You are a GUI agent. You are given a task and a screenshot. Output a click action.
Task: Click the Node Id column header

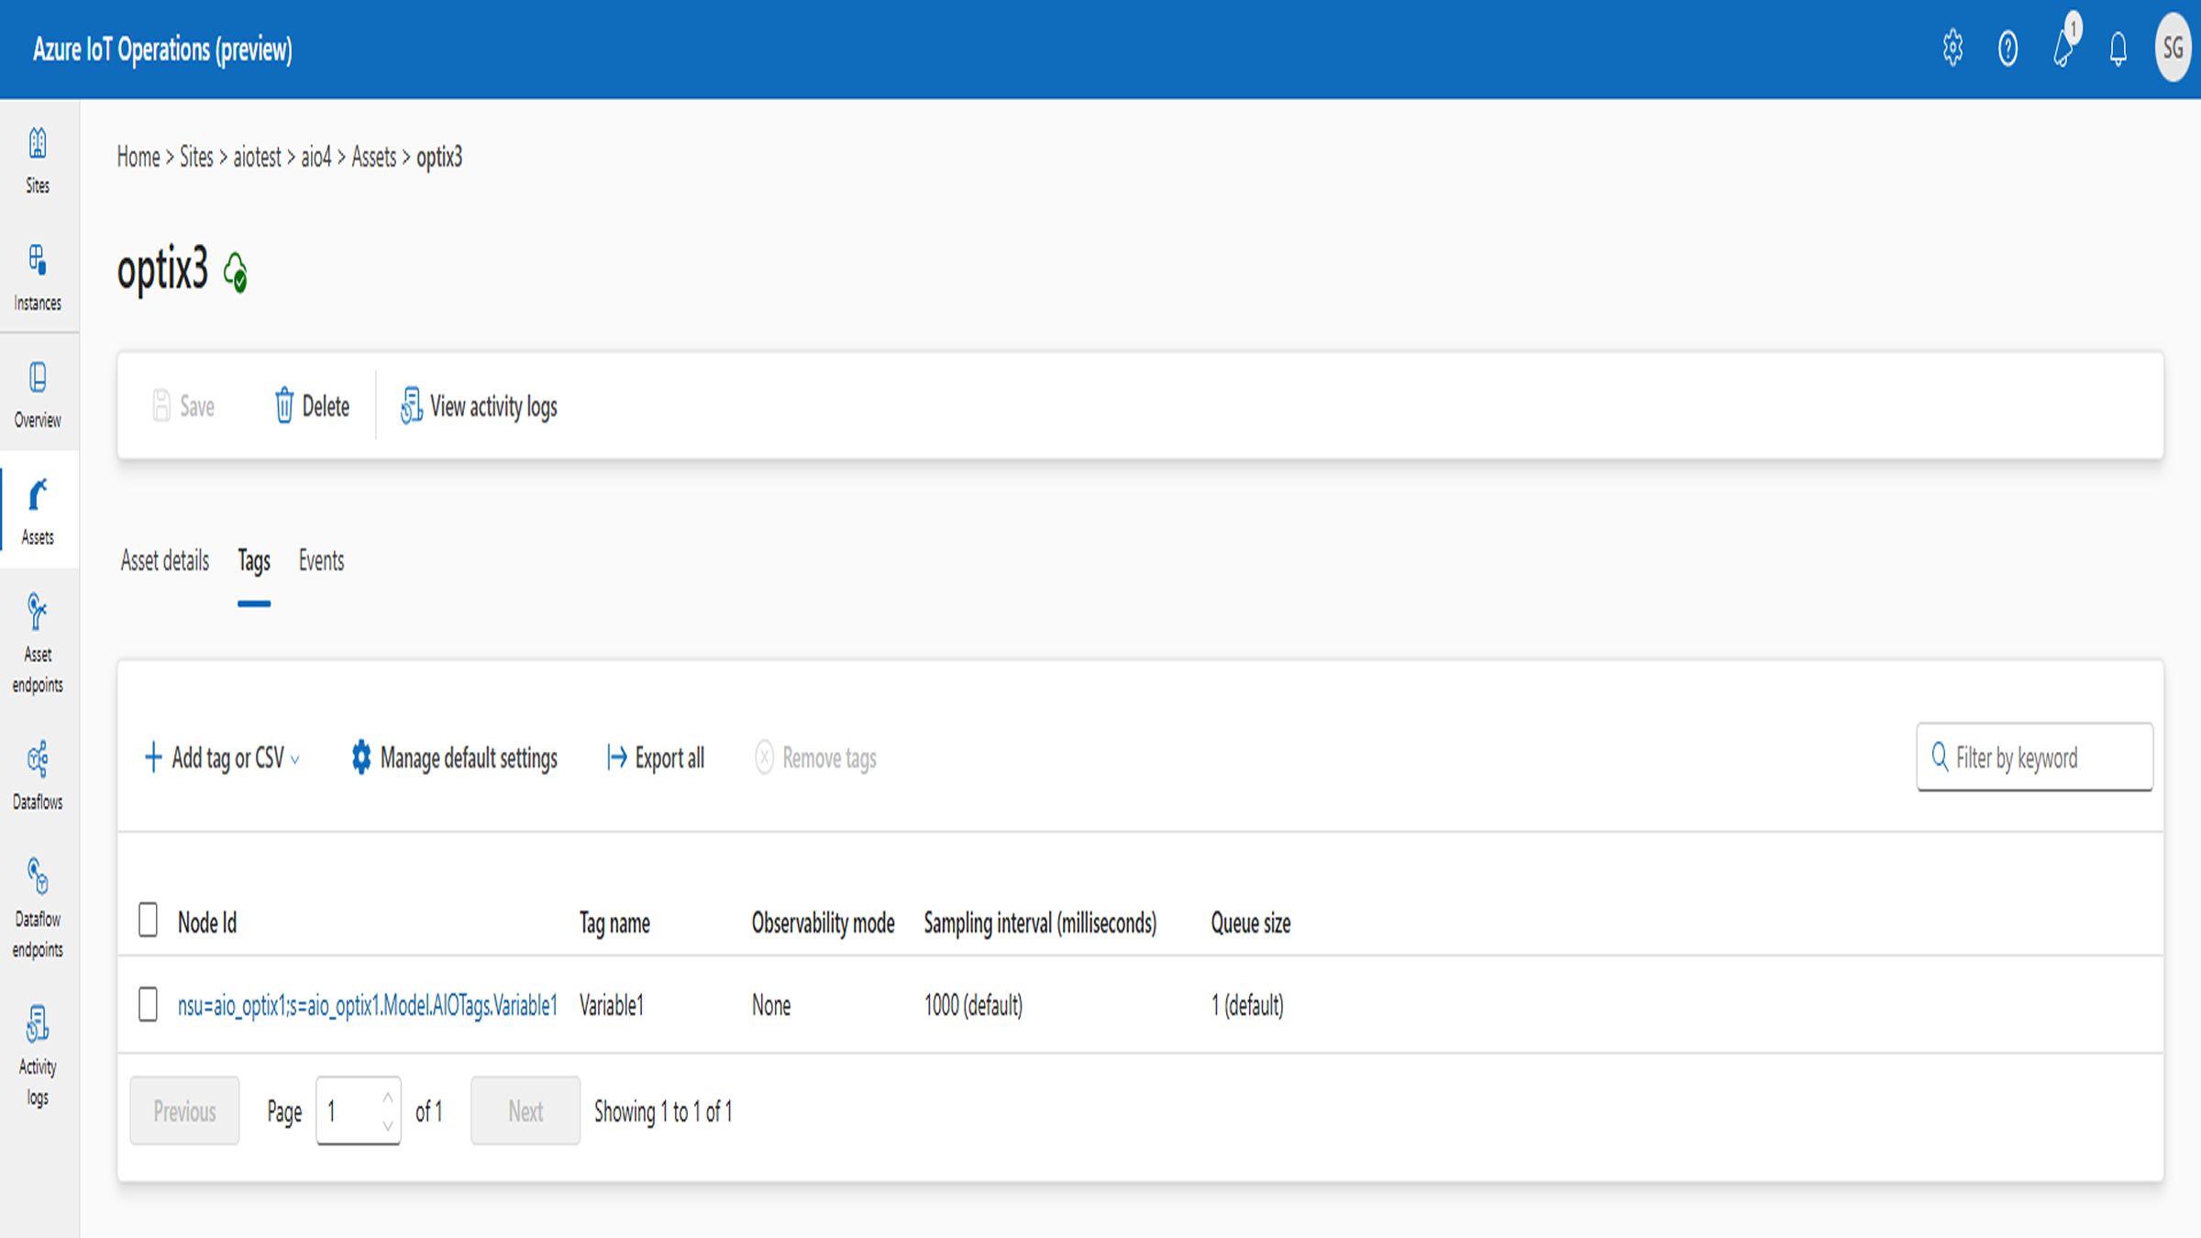pyautogui.click(x=207, y=923)
